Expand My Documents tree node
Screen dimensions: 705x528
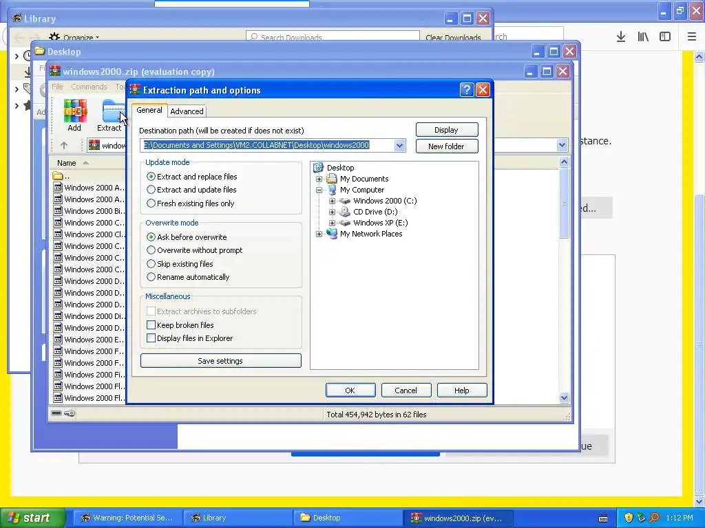pyautogui.click(x=319, y=179)
